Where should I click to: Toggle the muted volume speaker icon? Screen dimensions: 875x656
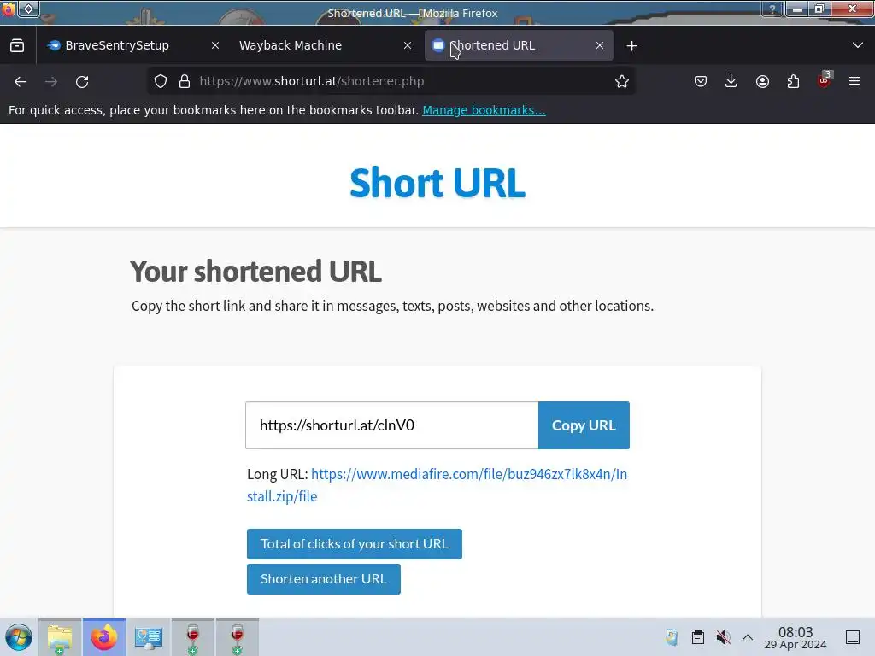(723, 637)
